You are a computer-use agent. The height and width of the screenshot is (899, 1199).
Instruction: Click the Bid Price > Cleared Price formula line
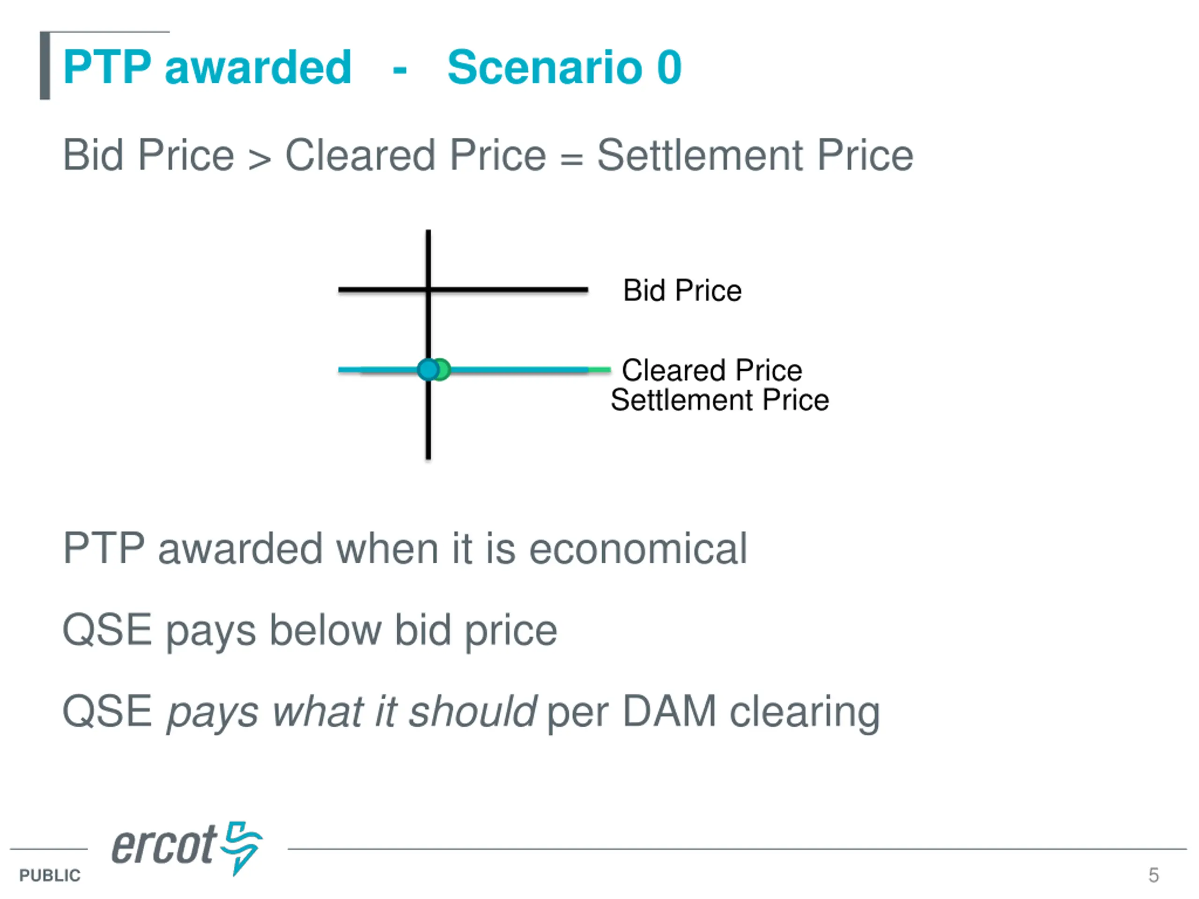coord(488,155)
